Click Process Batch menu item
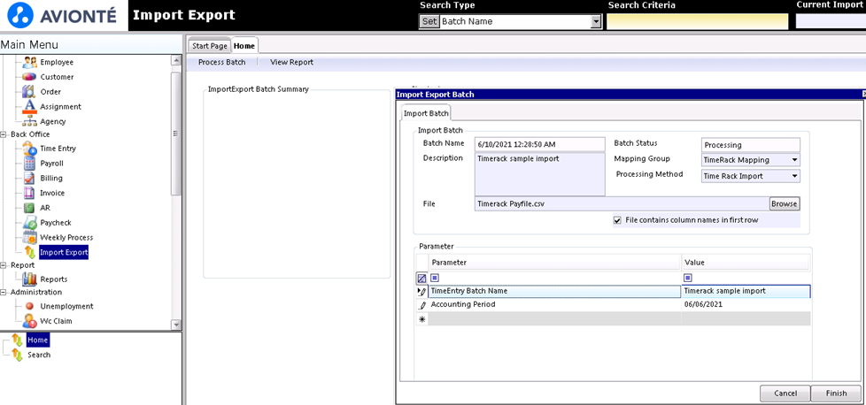Viewport: 866px width, 405px height. pyautogui.click(x=222, y=63)
